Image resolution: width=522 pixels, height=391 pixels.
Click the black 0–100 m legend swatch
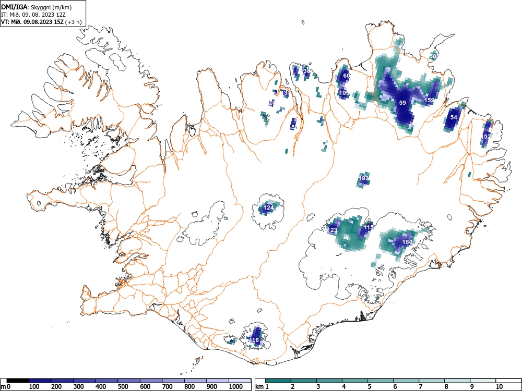(x=18, y=381)
